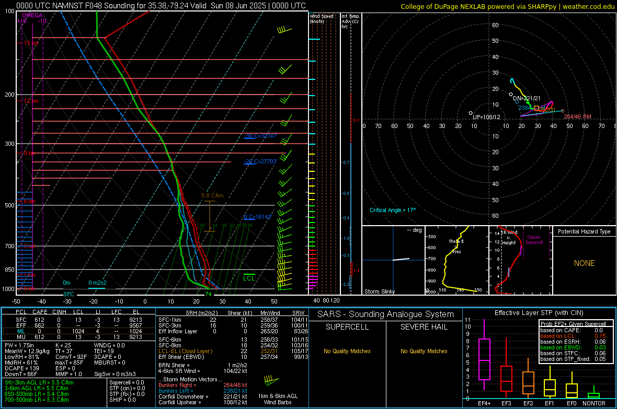Click the SigSvr = 0 m3/s3 value

pyautogui.click(x=115, y=375)
